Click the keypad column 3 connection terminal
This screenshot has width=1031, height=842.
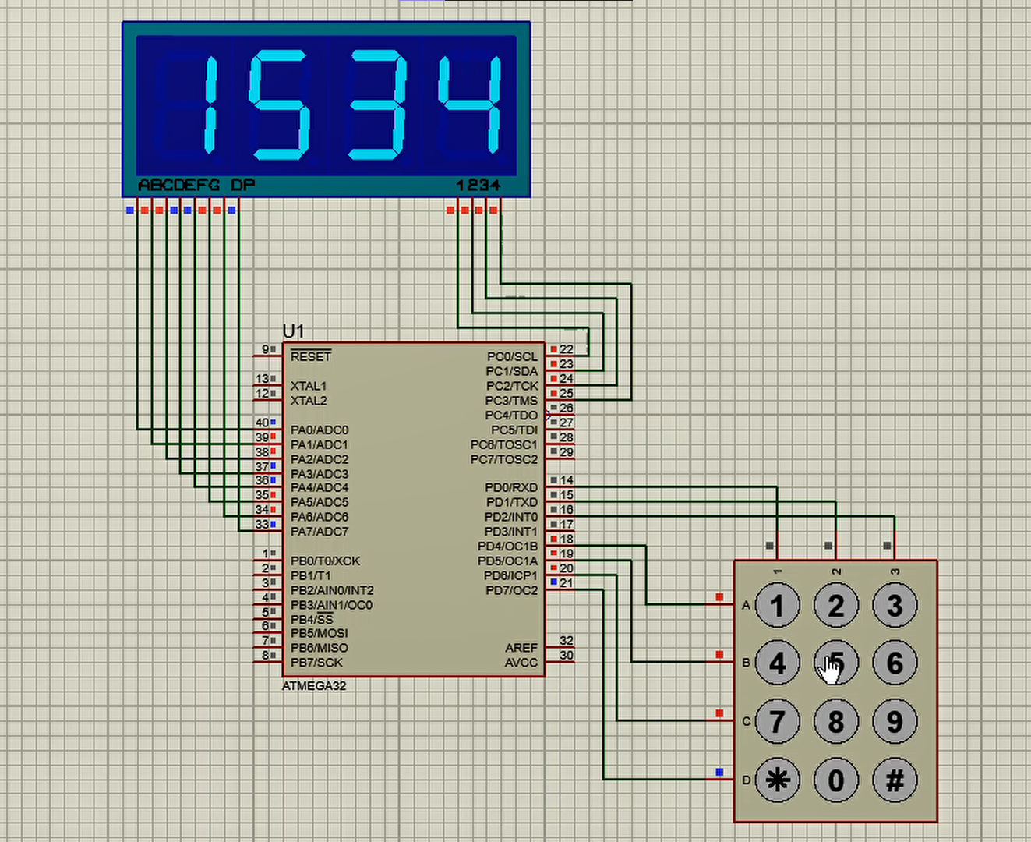(x=885, y=545)
